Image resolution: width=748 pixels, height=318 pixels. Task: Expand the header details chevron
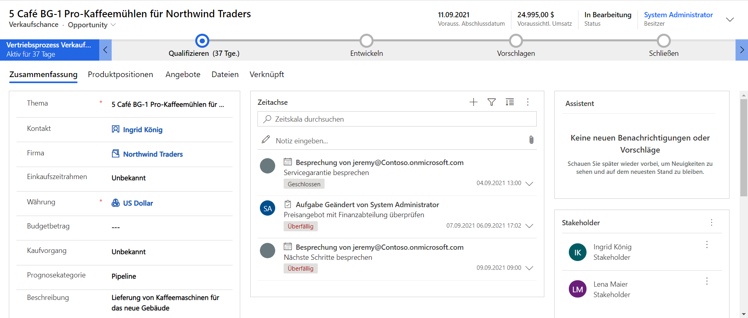coord(730,19)
